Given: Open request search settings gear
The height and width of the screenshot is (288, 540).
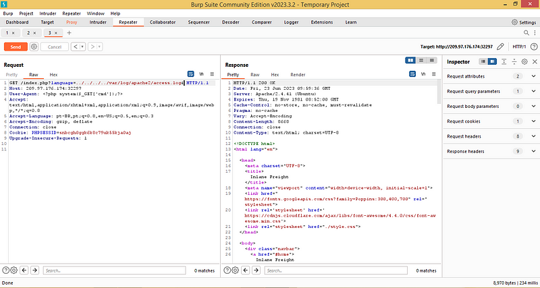Looking at the screenshot, I should click(13, 270).
